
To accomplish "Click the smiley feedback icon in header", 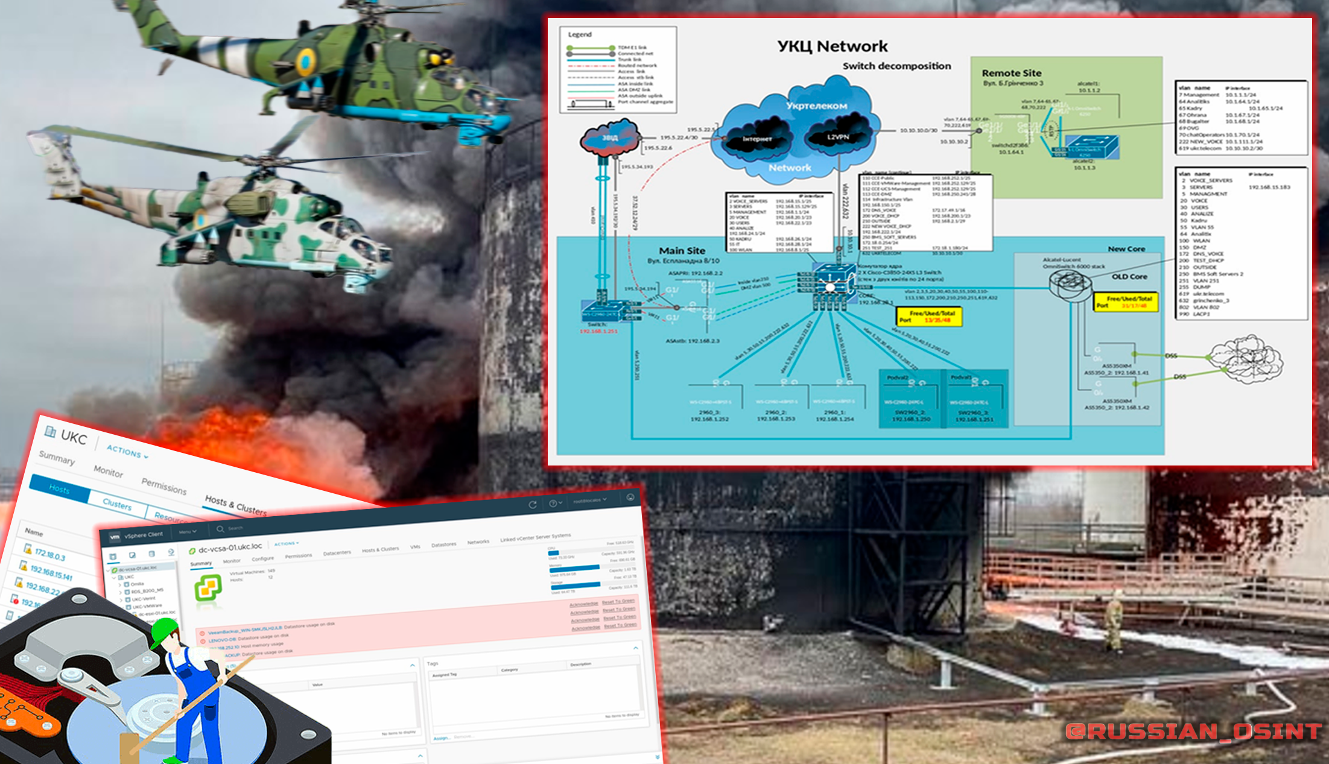I will tap(630, 497).
